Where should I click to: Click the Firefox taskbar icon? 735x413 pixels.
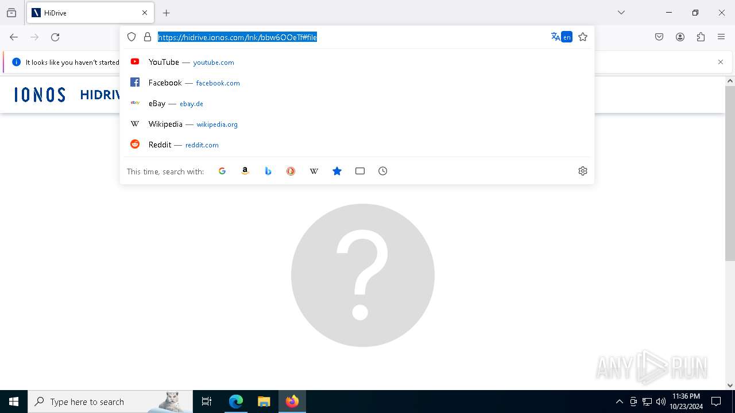click(x=292, y=402)
